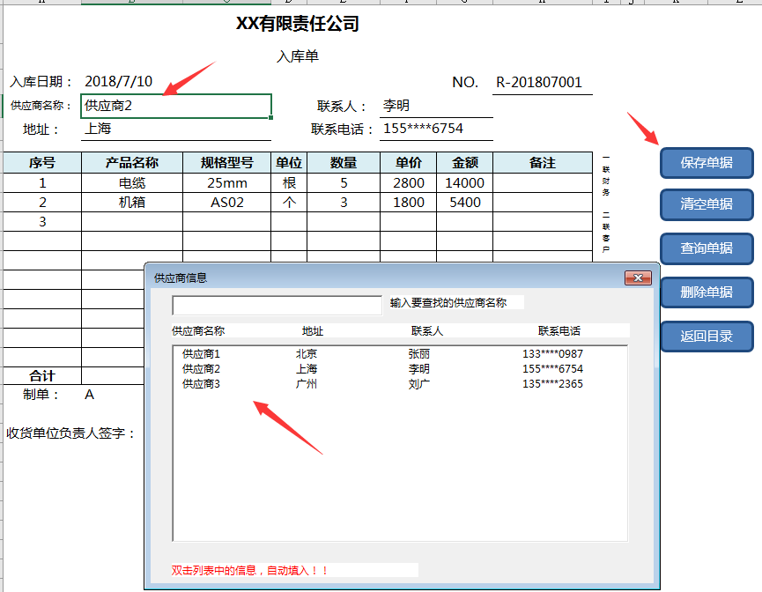
Task: Select the unit cell 个
Action: click(x=289, y=203)
